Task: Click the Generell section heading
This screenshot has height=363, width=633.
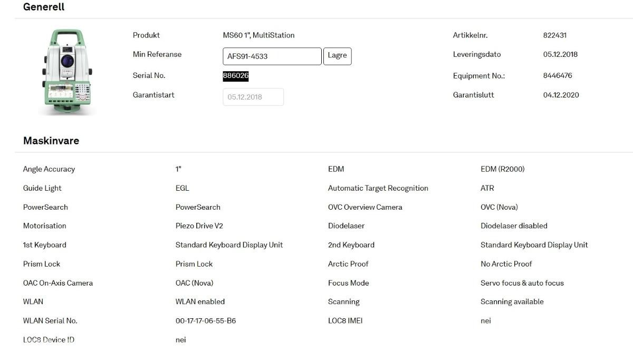Action: (44, 7)
